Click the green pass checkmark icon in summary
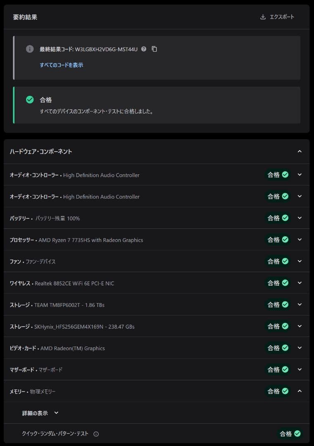Screen dimensions: 314x446 point(30,100)
